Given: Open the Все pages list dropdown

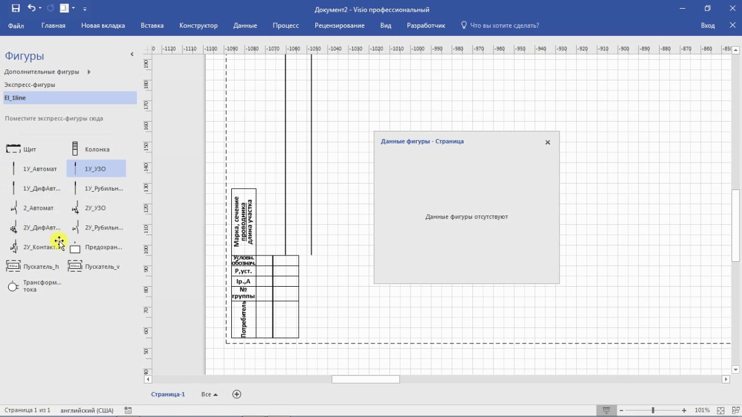Looking at the screenshot, I should coord(209,394).
